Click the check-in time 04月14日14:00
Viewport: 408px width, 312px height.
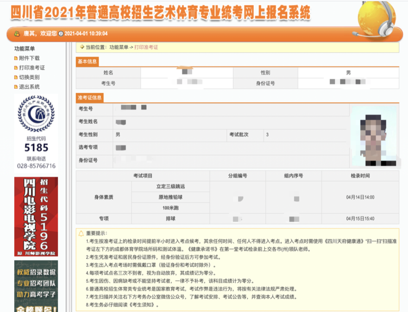pos(360,197)
